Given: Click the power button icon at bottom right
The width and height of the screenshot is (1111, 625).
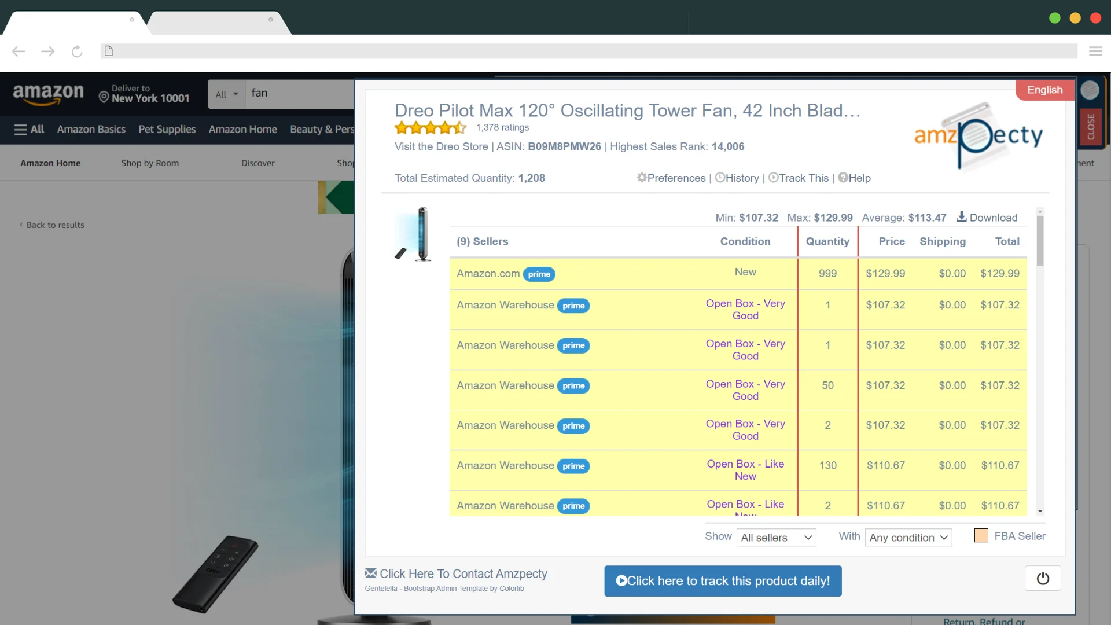Looking at the screenshot, I should coord(1043,579).
